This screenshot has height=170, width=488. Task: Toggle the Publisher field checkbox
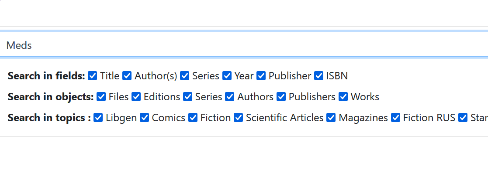pos(261,75)
